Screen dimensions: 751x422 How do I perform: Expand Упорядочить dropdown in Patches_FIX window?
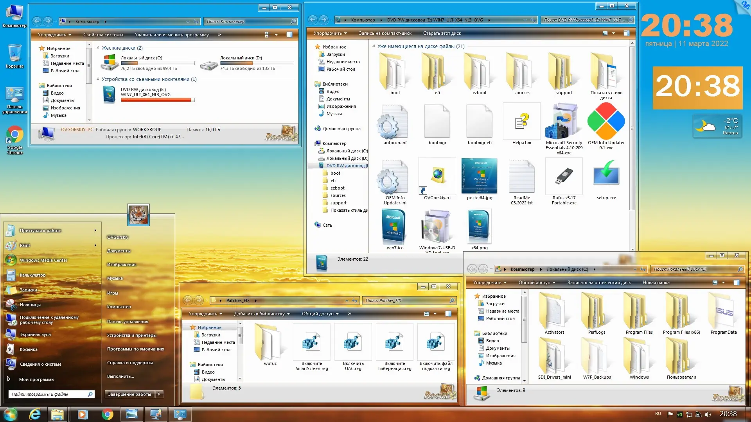205,314
